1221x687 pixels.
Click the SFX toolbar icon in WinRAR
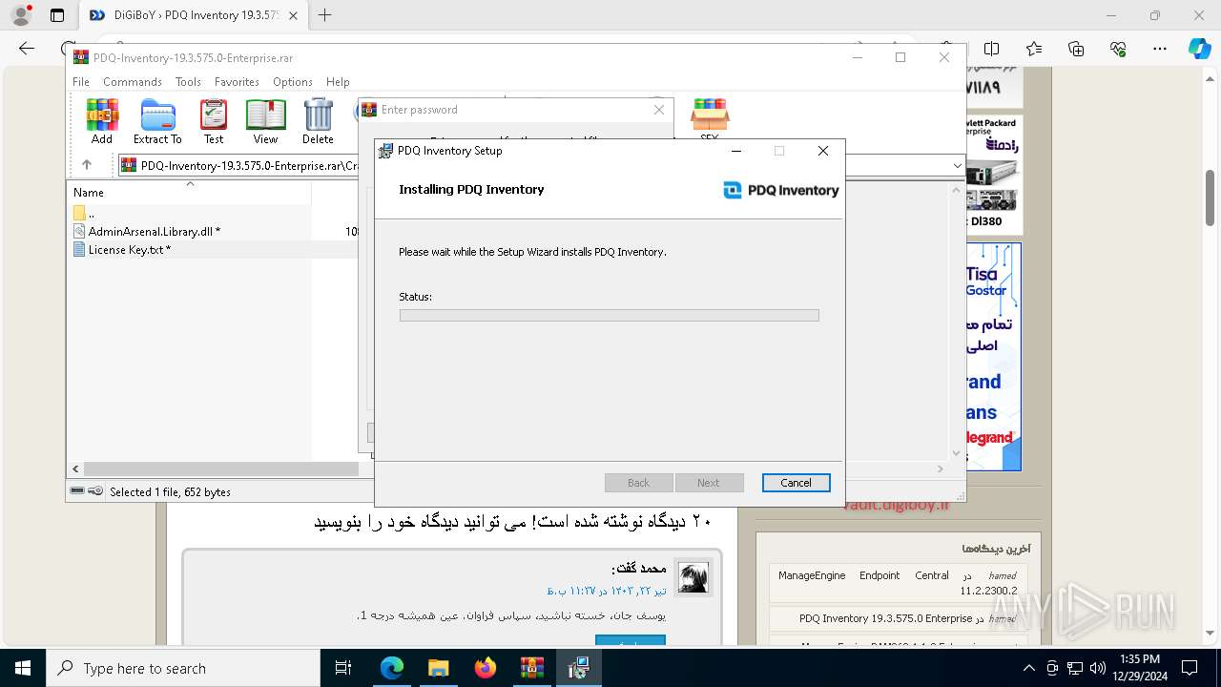coord(710,120)
